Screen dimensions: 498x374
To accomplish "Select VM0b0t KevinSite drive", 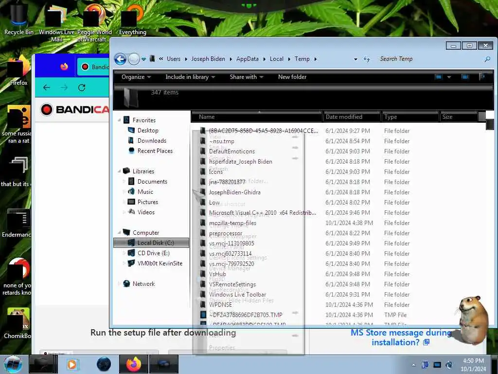I will click(160, 263).
